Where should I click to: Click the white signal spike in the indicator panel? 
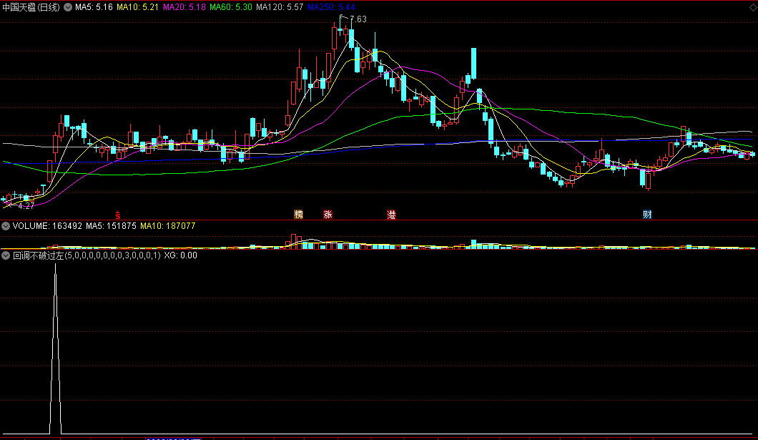56,348
